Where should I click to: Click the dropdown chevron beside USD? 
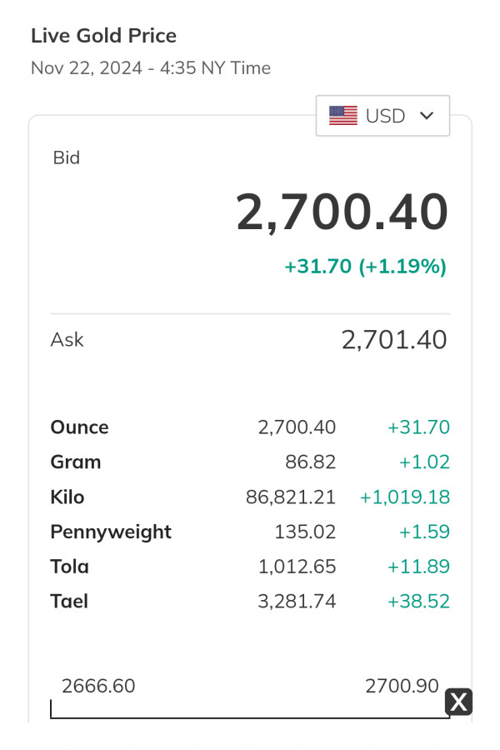click(x=427, y=116)
